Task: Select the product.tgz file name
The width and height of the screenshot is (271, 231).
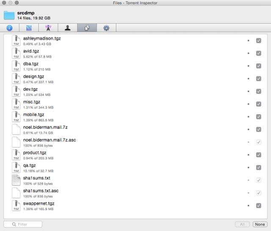Action: (x=35, y=153)
